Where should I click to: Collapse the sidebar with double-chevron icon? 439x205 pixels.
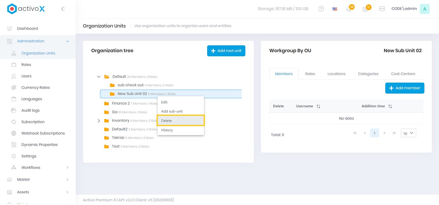[x=63, y=9]
